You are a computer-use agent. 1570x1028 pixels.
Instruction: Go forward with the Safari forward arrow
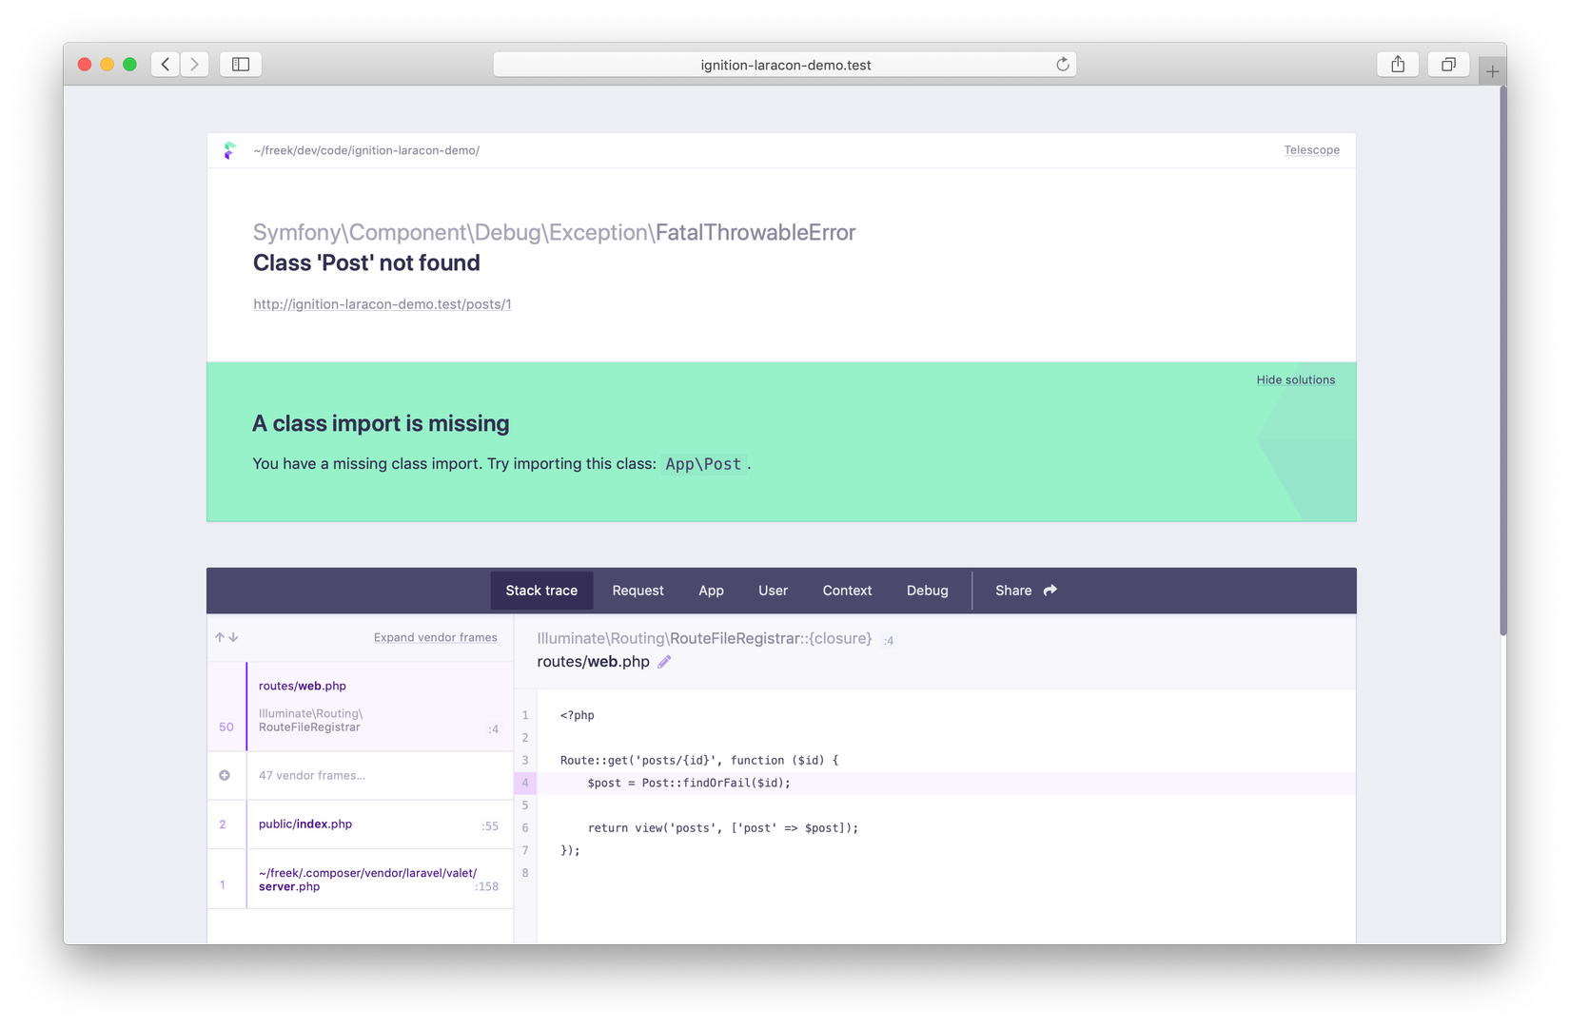pos(194,64)
